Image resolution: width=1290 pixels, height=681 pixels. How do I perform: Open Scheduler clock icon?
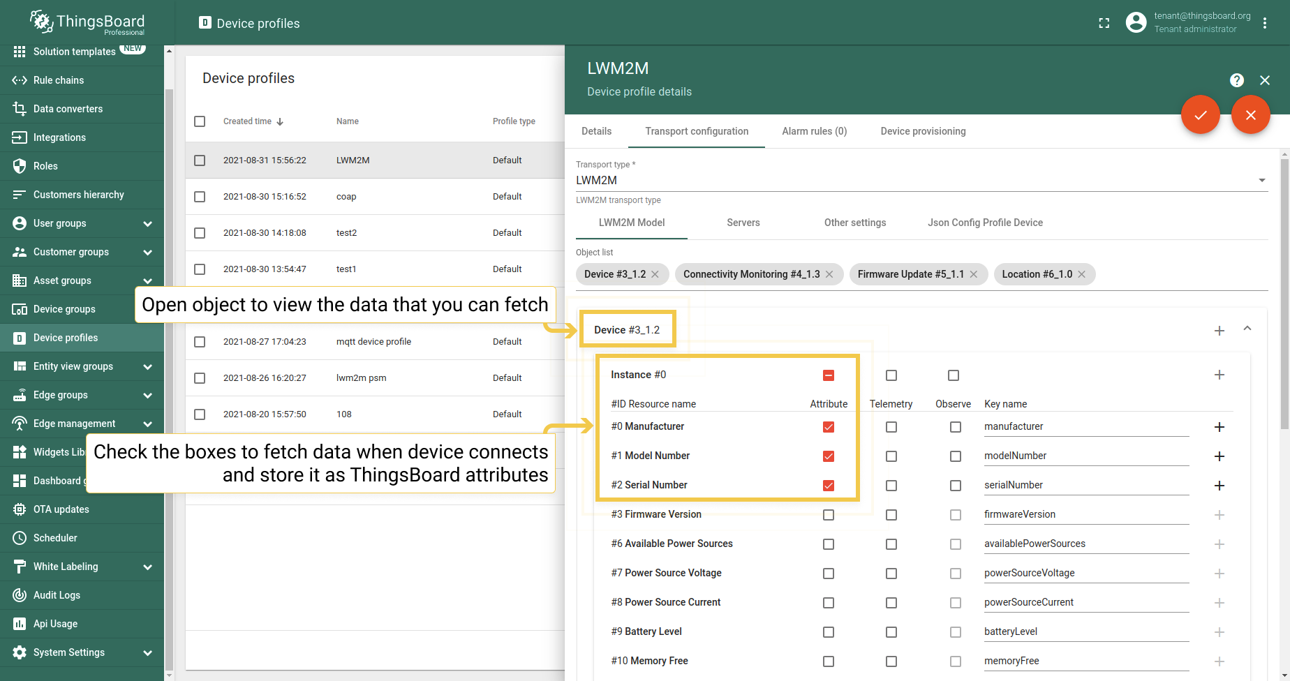[20, 538]
